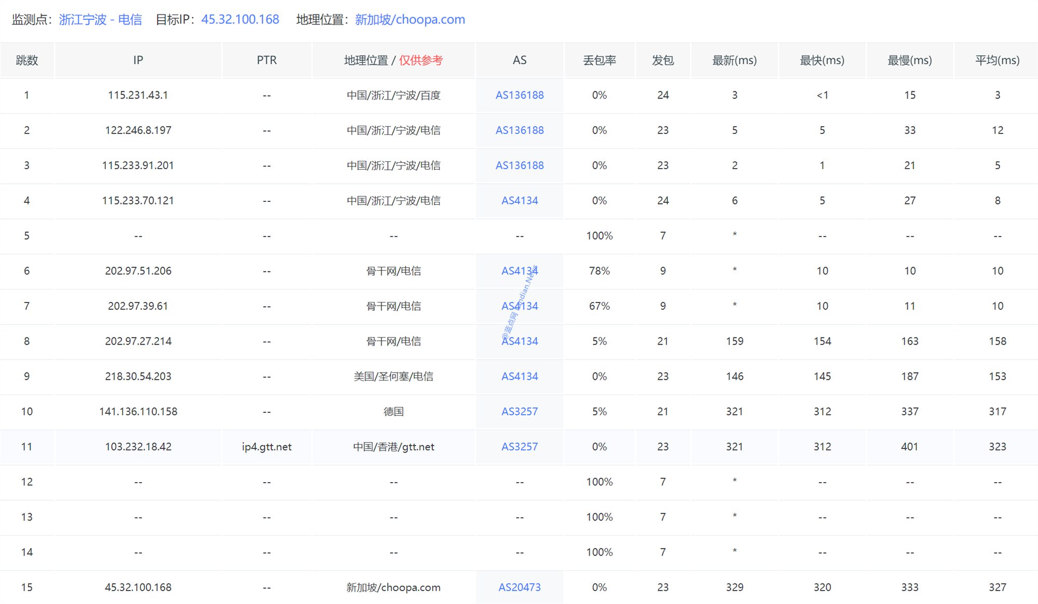Click the 最快(ms) column header
Viewport: 1038px width, 604px height.
coord(822,60)
